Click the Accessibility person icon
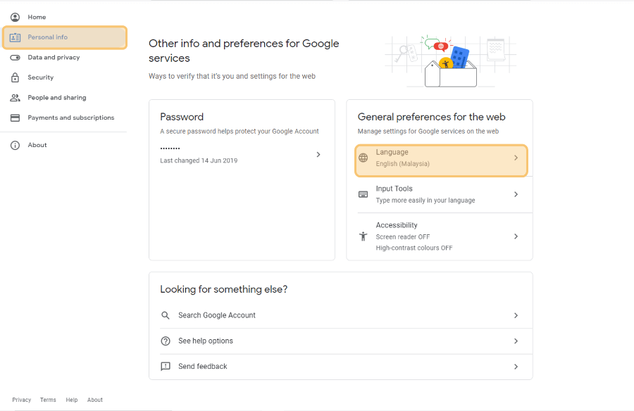The height and width of the screenshot is (411, 634). 363,236
